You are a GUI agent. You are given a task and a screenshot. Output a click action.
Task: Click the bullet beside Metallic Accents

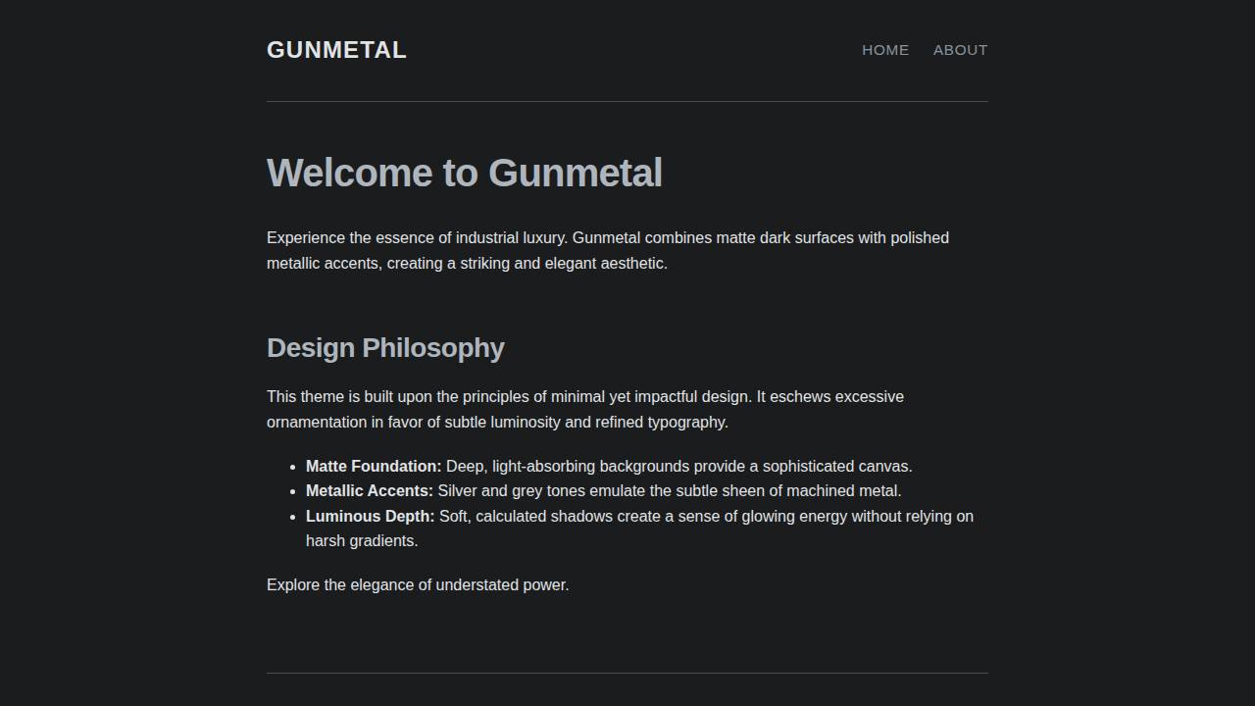coord(292,490)
